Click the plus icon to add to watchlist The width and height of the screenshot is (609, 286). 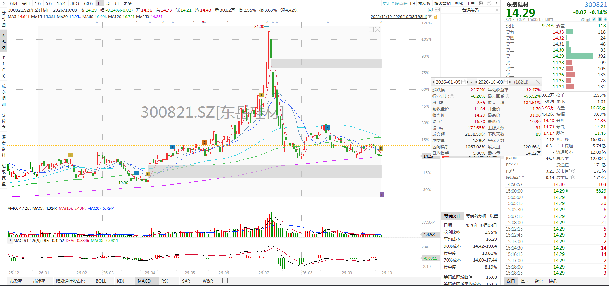coord(605,19)
